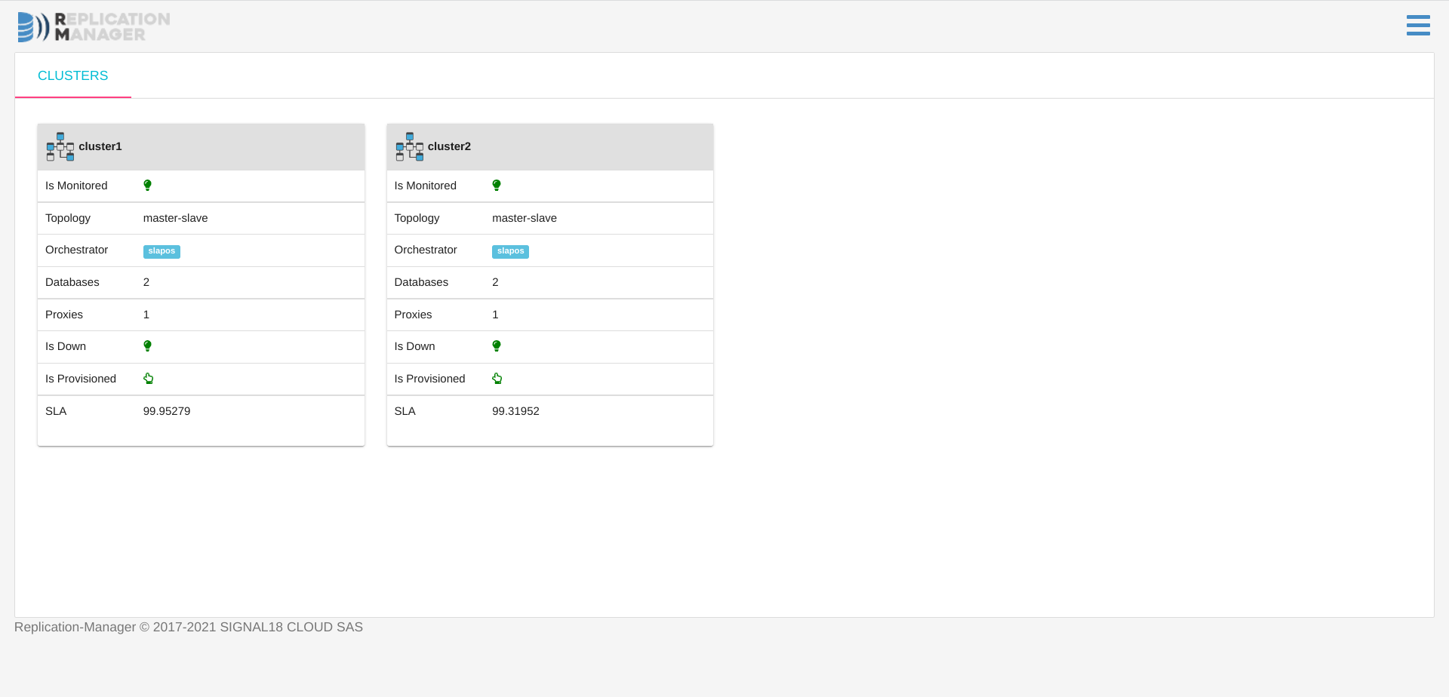
Task: Click cluster2 Is Provisioned thumbs-up icon
Action: [497, 379]
